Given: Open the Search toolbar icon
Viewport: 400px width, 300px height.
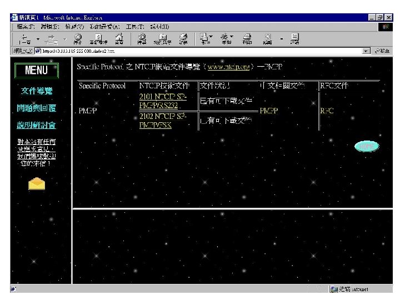Looking at the screenshot, I should (x=142, y=39).
